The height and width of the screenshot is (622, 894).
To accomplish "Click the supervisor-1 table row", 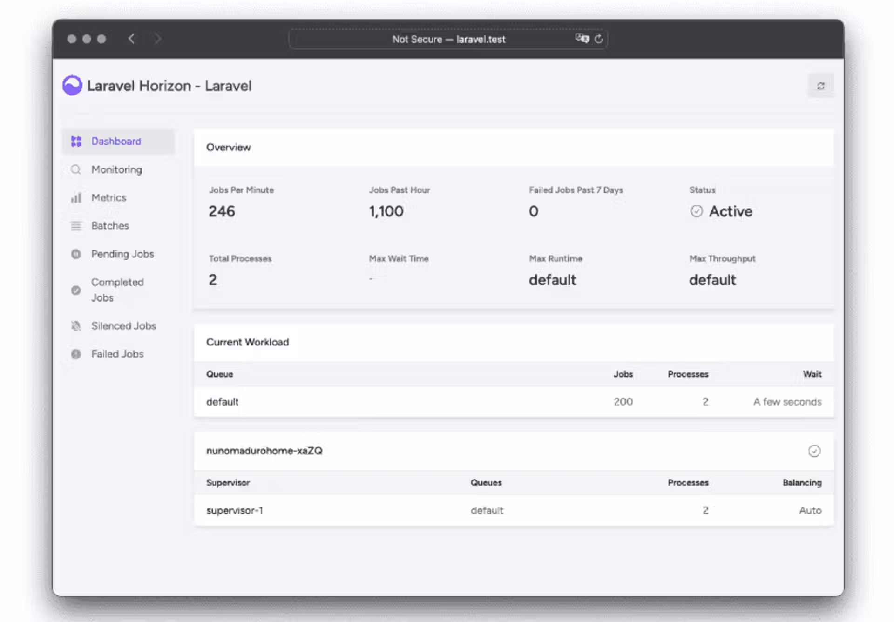I will click(513, 510).
